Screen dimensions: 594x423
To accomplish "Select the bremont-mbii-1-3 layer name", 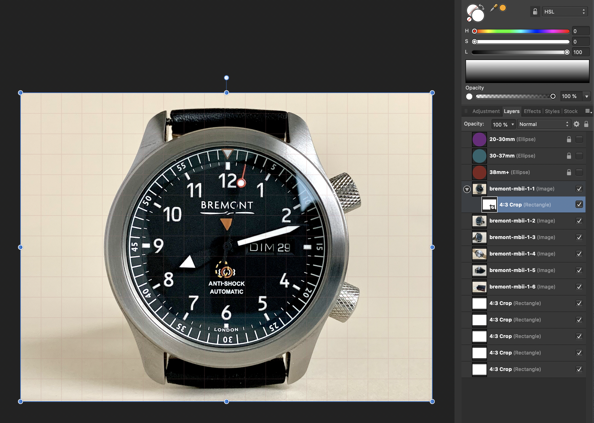I will point(512,237).
